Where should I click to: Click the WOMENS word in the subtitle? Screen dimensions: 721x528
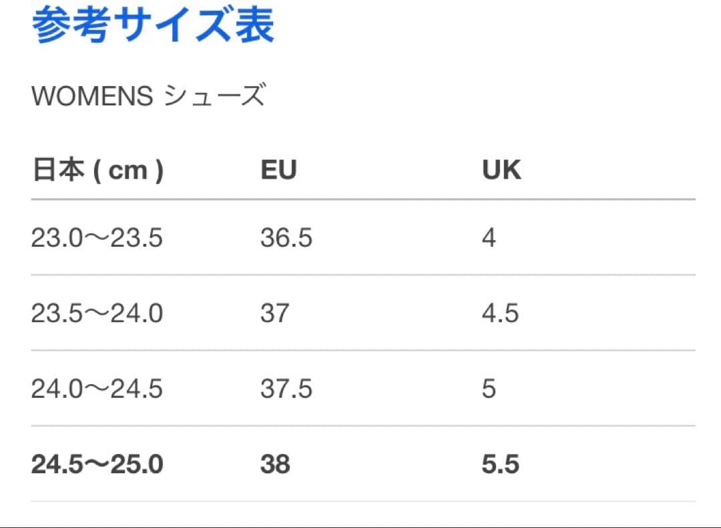pos(92,97)
